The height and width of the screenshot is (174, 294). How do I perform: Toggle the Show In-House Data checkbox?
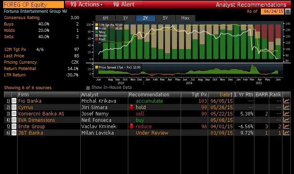[x=88, y=88]
